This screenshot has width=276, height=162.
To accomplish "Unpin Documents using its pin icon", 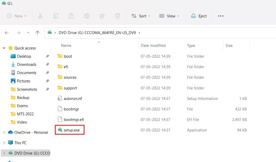I will 47,73.
